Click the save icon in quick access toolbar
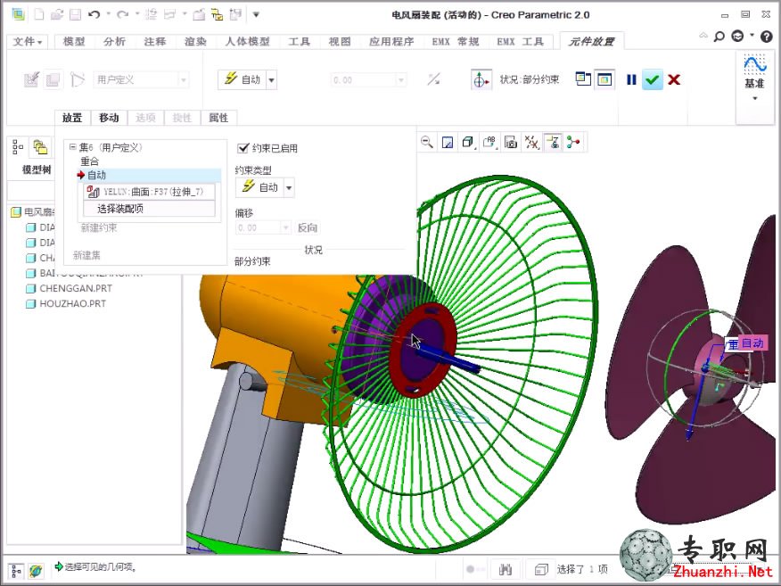The height and width of the screenshot is (586, 781). (75, 14)
